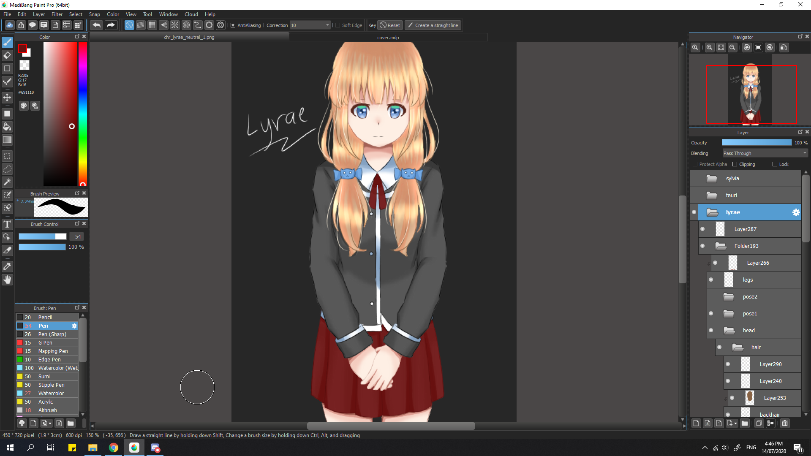This screenshot has width=811, height=456.
Task: Select the Text tool
Action: (7, 224)
